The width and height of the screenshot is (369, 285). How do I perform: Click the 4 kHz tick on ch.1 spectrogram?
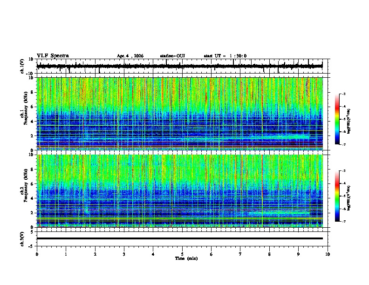[32, 122]
